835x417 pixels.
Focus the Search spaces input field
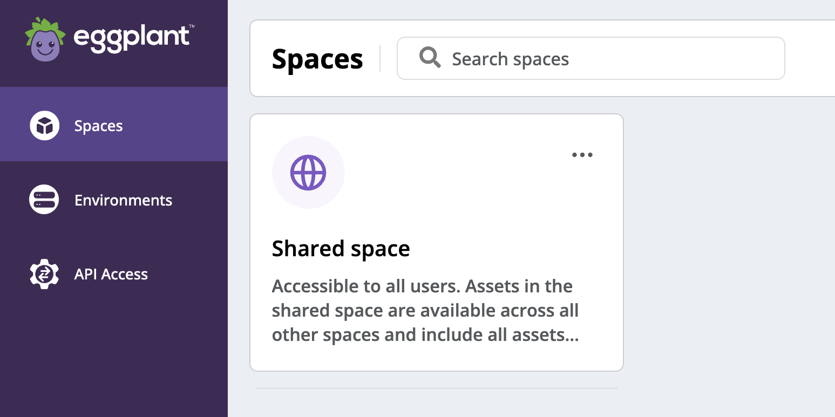pyautogui.click(x=590, y=58)
